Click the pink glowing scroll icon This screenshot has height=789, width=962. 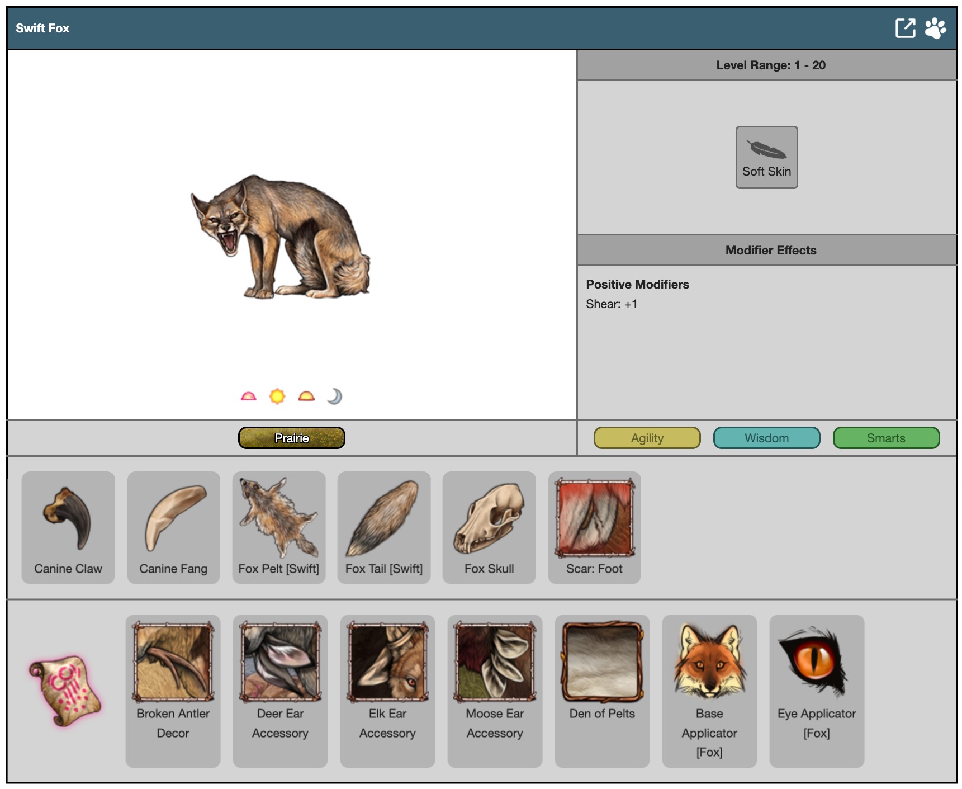point(65,691)
